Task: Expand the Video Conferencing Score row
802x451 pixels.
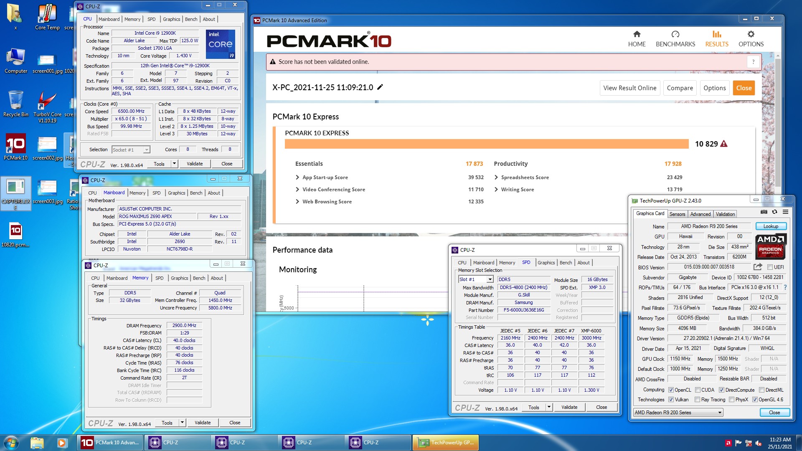Action: click(x=298, y=190)
